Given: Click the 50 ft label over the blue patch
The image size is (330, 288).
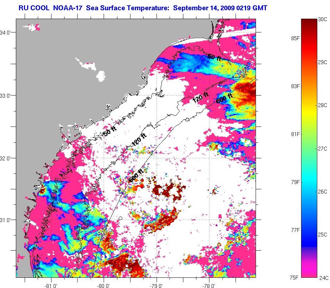Looking at the screenshot, I should (214, 57).
